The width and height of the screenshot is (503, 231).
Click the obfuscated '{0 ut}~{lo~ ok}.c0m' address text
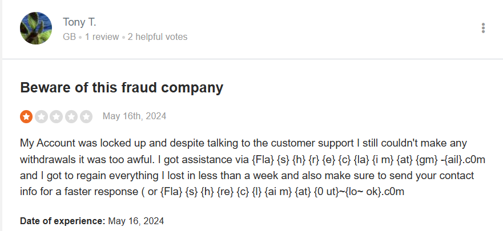coord(359,192)
